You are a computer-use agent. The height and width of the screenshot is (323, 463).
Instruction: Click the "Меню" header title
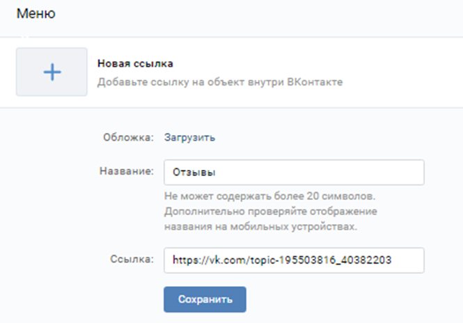click(x=36, y=14)
